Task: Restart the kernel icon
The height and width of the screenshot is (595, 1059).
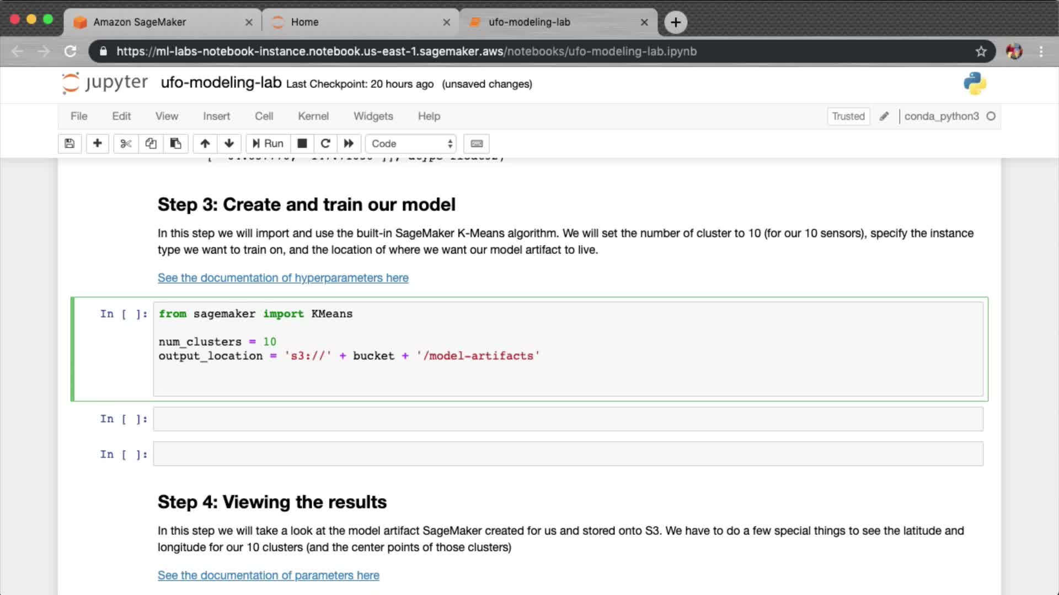Action: 325,144
